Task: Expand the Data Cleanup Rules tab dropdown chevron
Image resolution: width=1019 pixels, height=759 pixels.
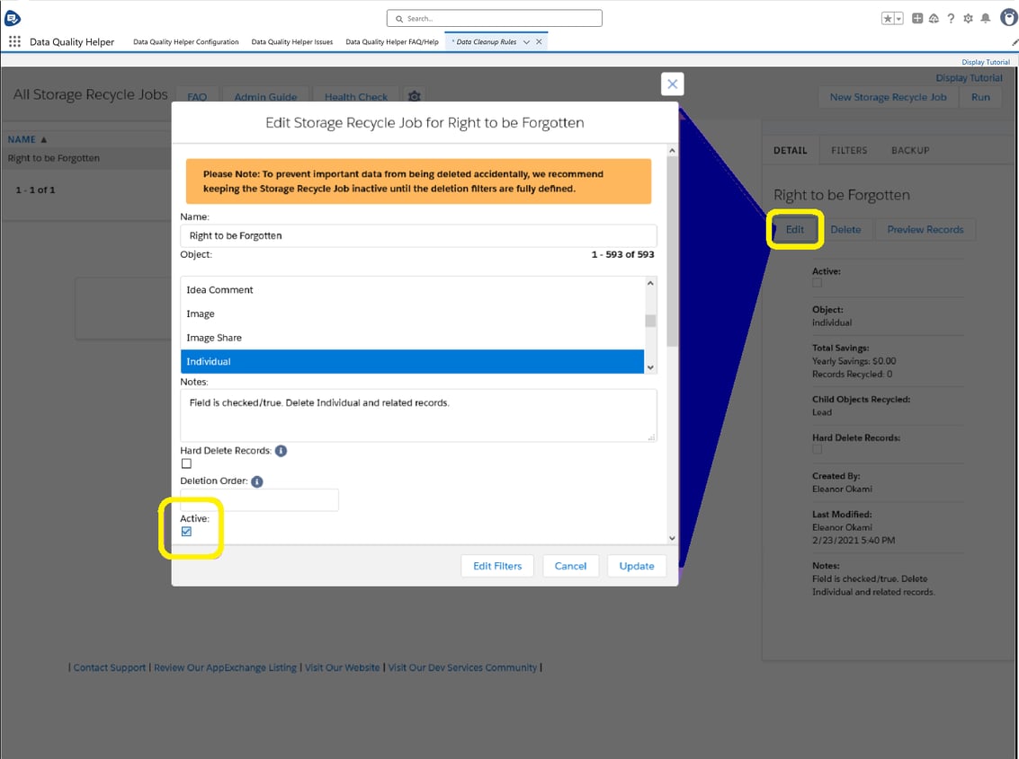Action: 526,41
